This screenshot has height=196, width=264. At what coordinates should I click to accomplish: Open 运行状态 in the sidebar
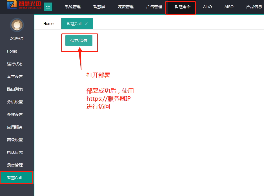coord(15,64)
